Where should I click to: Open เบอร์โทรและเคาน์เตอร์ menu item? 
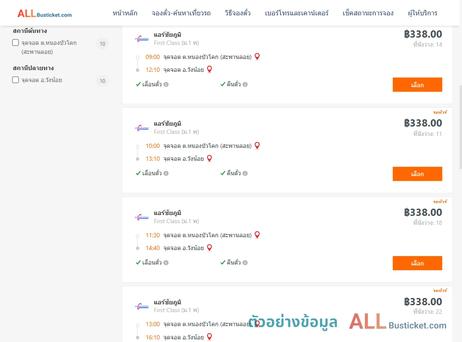click(296, 13)
